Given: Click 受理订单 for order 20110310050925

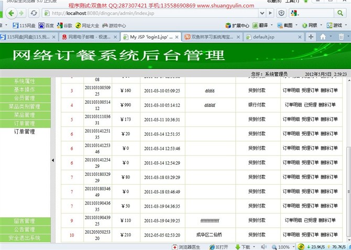Looking at the screenshot, I should click(x=310, y=90).
